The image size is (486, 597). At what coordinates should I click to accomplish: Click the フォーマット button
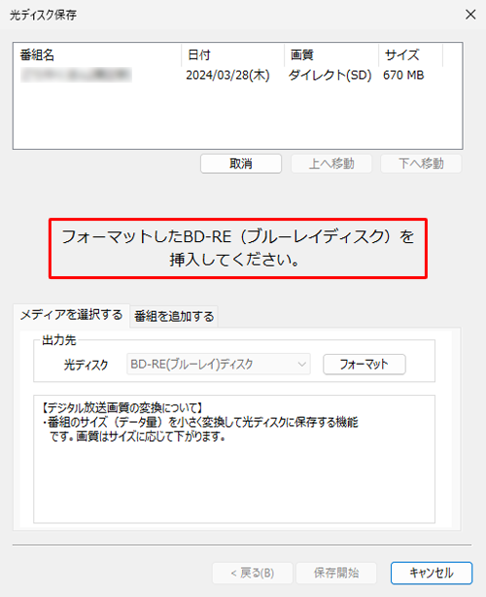pyautogui.click(x=364, y=365)
